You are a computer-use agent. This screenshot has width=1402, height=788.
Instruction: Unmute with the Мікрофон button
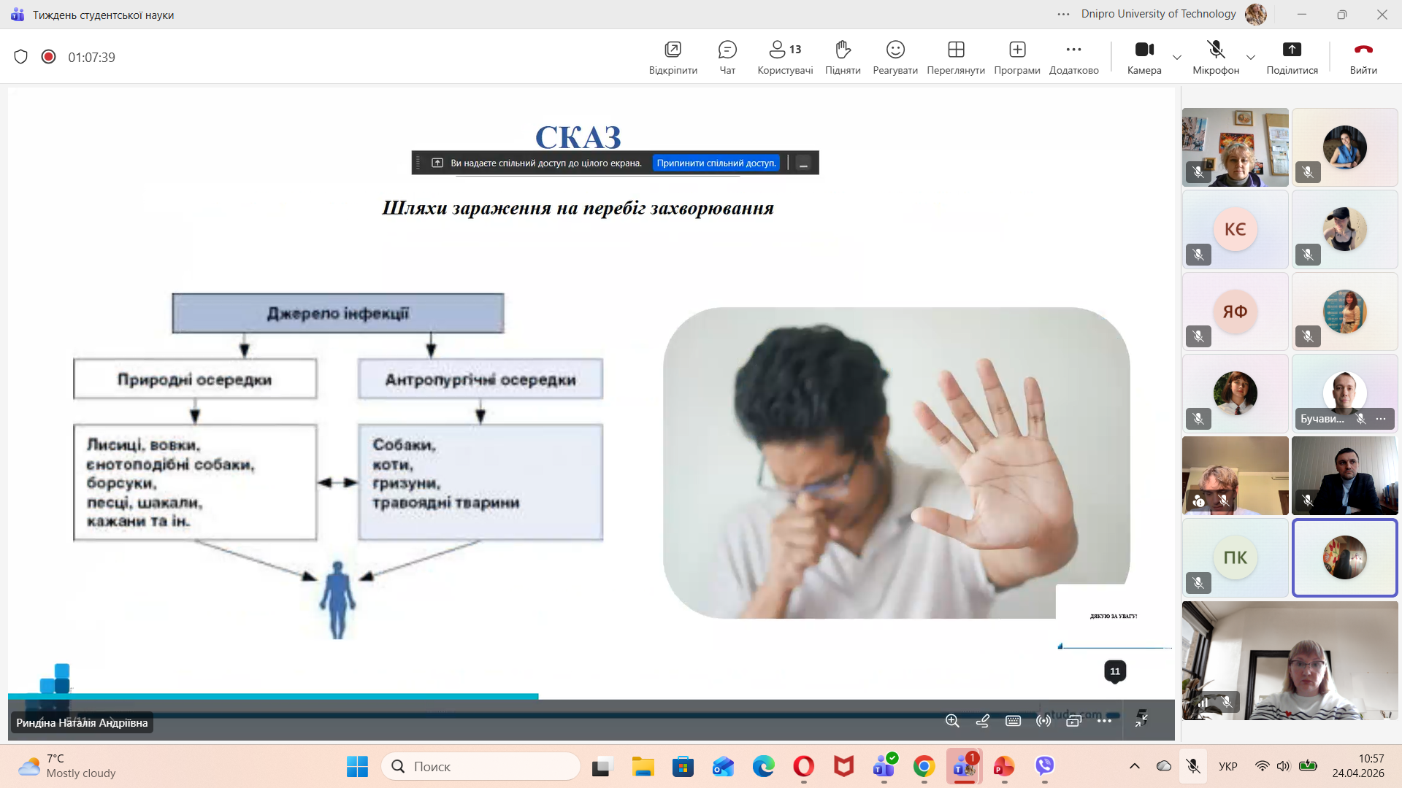(1216, 57)
